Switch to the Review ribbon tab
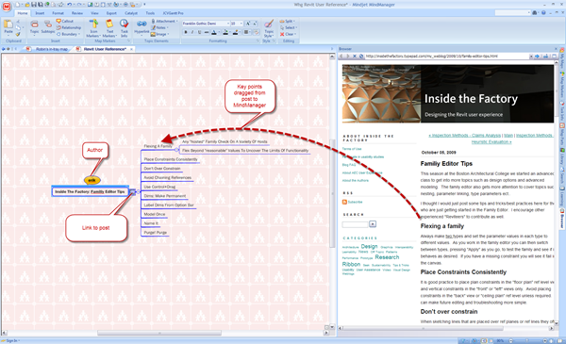566x344 pixels. [x=77, y=13]
